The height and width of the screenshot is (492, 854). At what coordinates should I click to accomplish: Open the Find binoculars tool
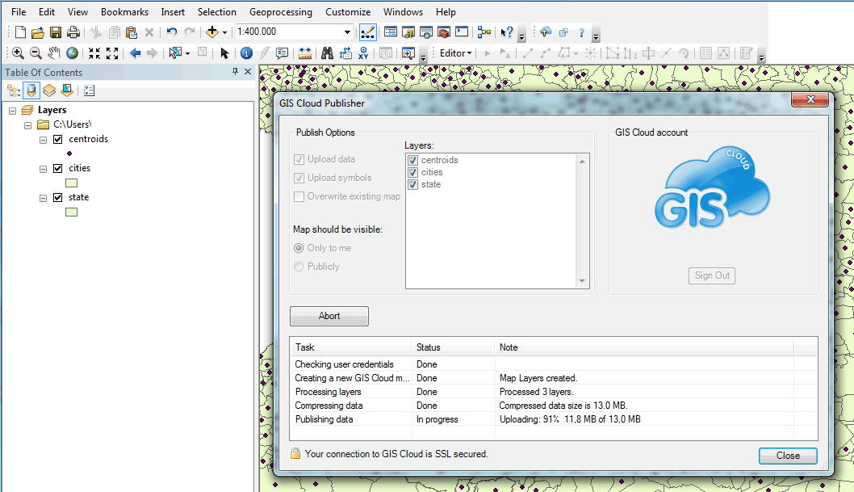[328, 53]
